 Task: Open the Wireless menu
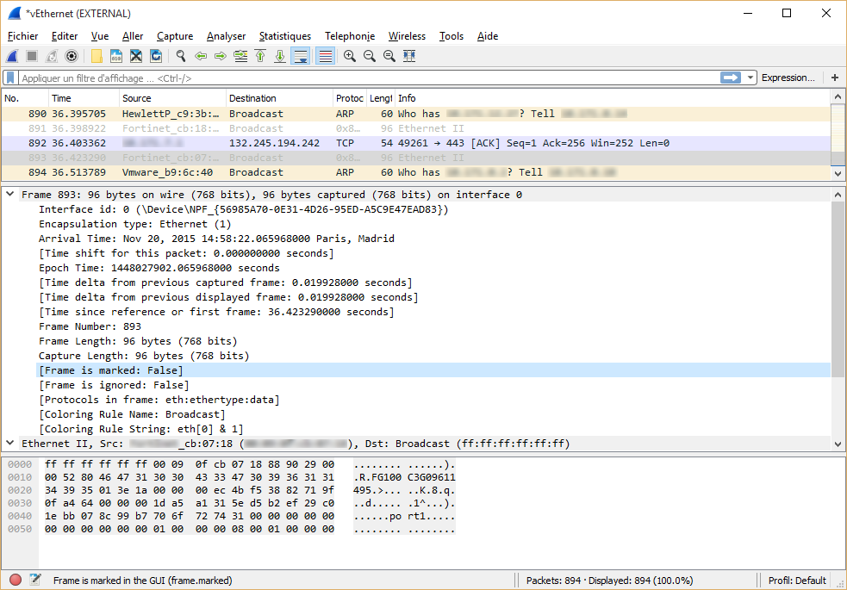point(407,36)
